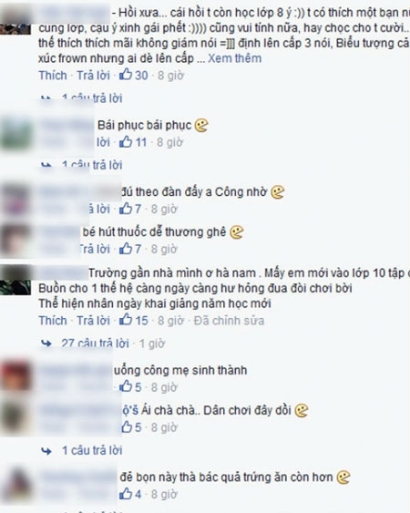Click the thumbs-up icon with 4 likes
Screen dimensions: 410x513
[x=126, y=494]
